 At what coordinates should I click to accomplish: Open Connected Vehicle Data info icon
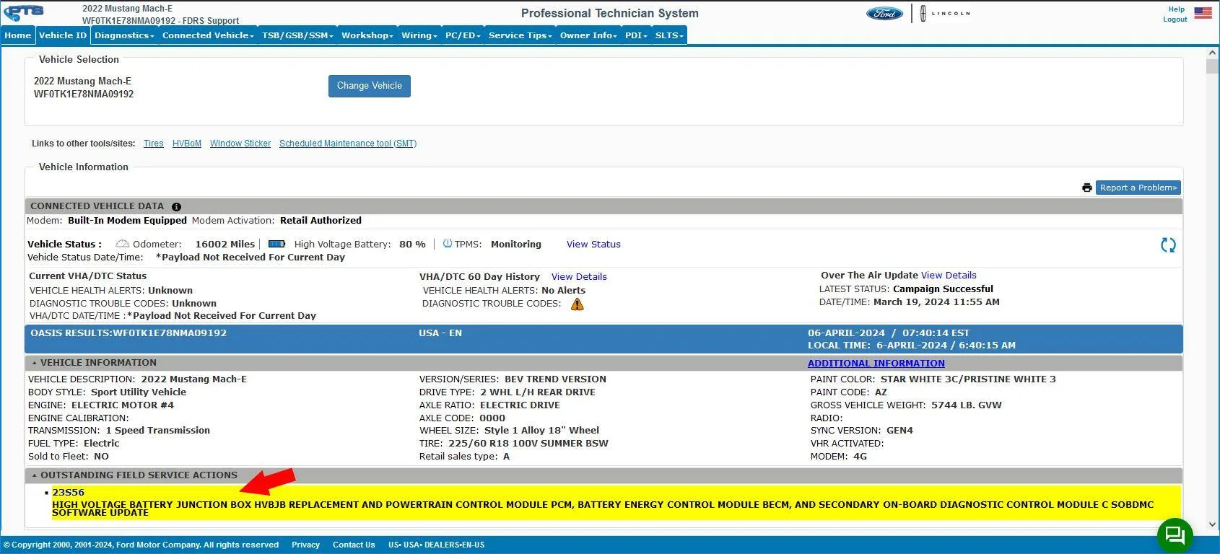(176, 207)
